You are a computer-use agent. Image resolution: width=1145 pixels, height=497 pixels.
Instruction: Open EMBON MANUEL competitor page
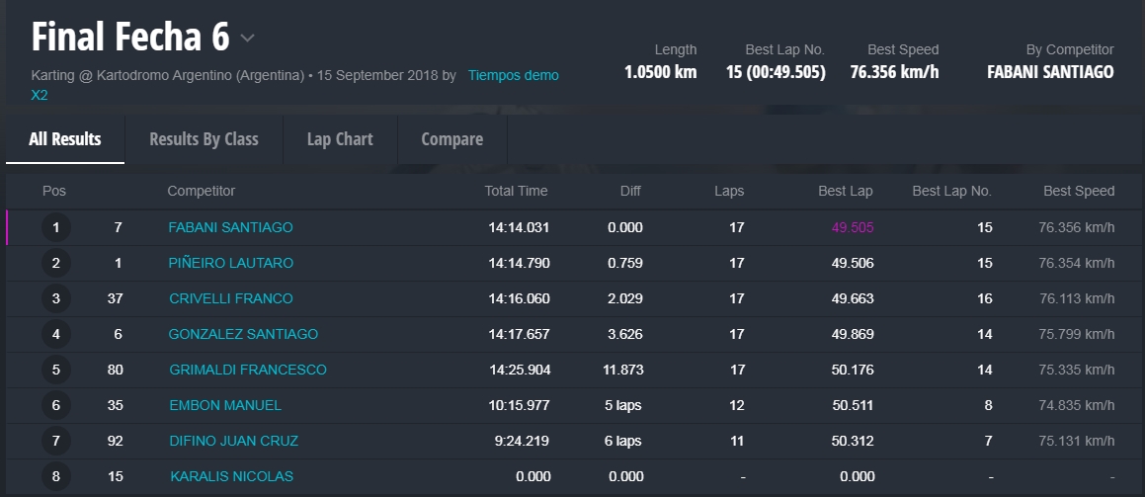click(224, 405)
